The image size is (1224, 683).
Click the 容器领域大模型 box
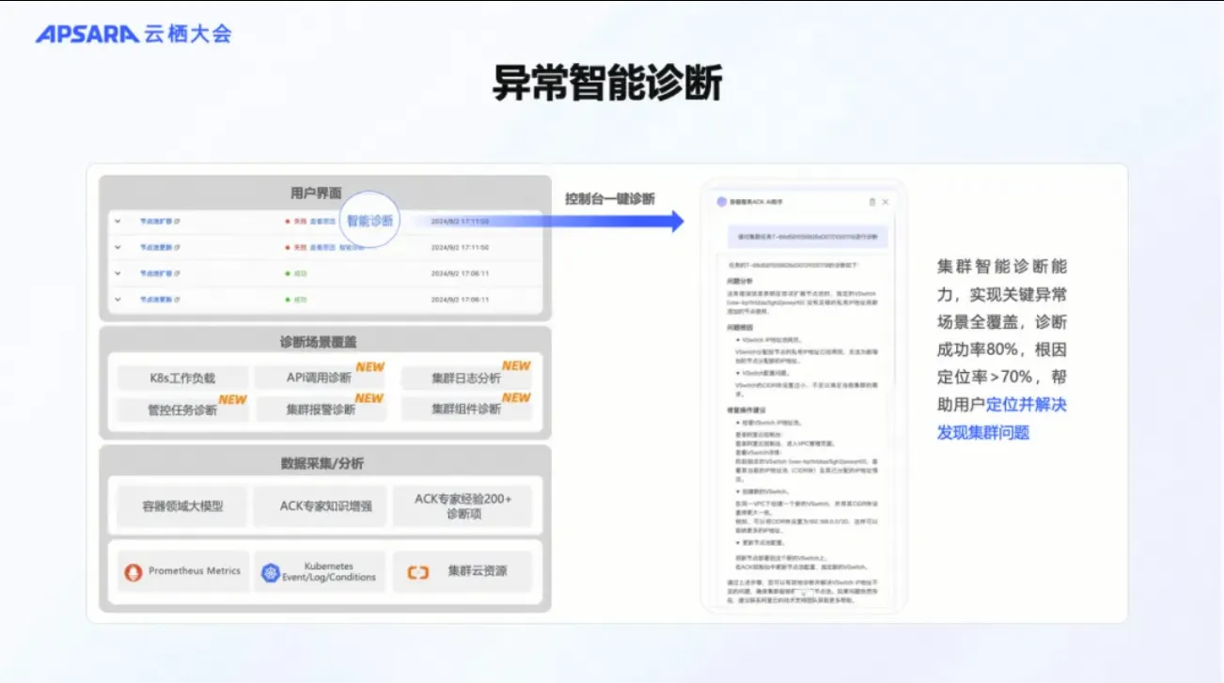pyautogui.click(x=182, y=505)
